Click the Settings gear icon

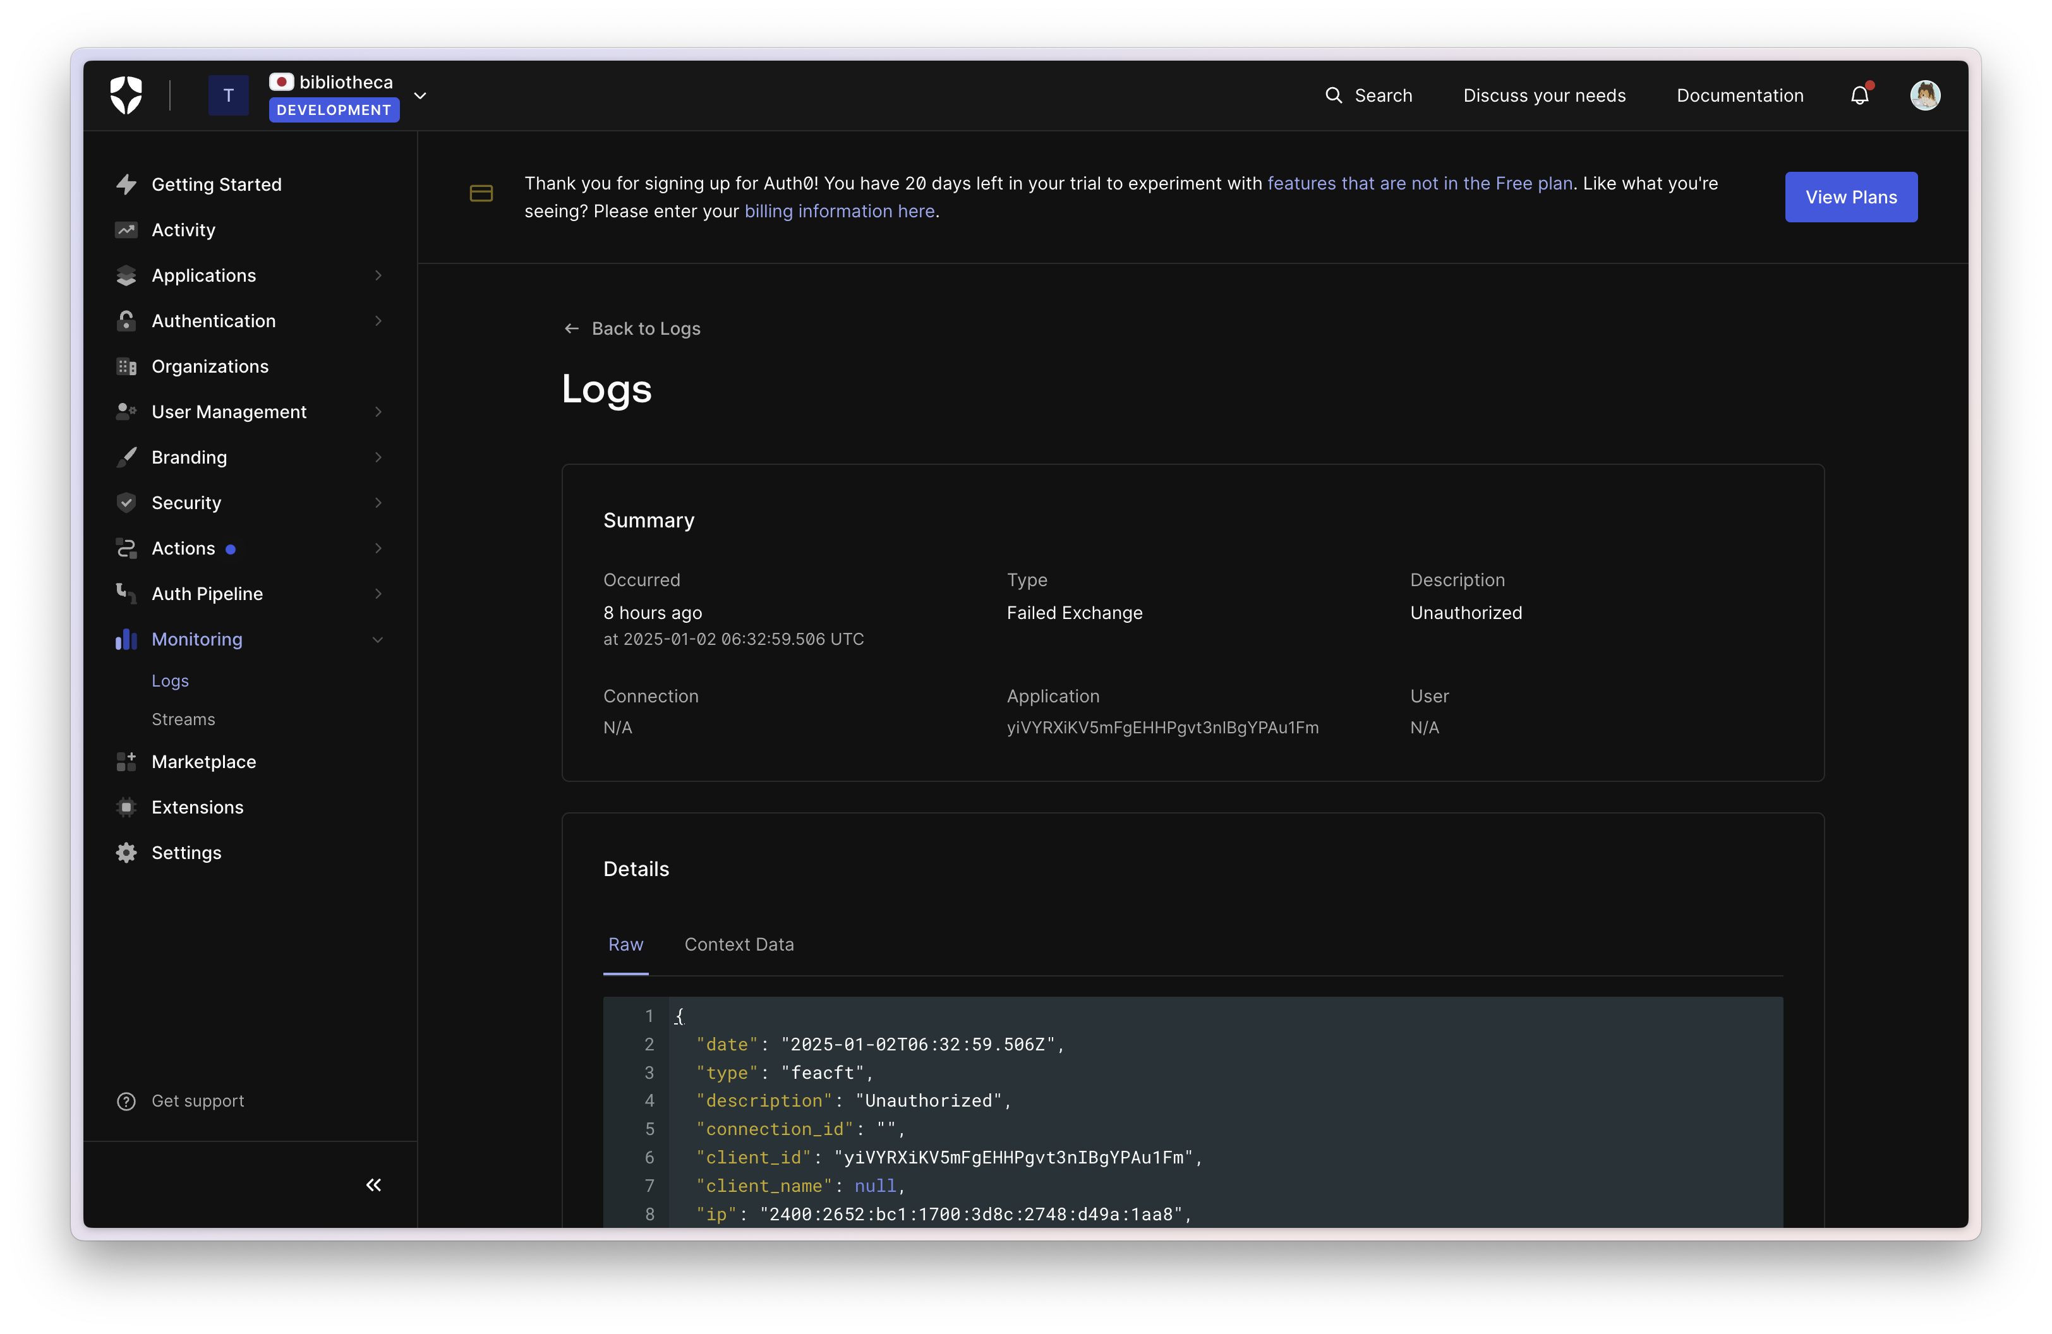(127, 853)
